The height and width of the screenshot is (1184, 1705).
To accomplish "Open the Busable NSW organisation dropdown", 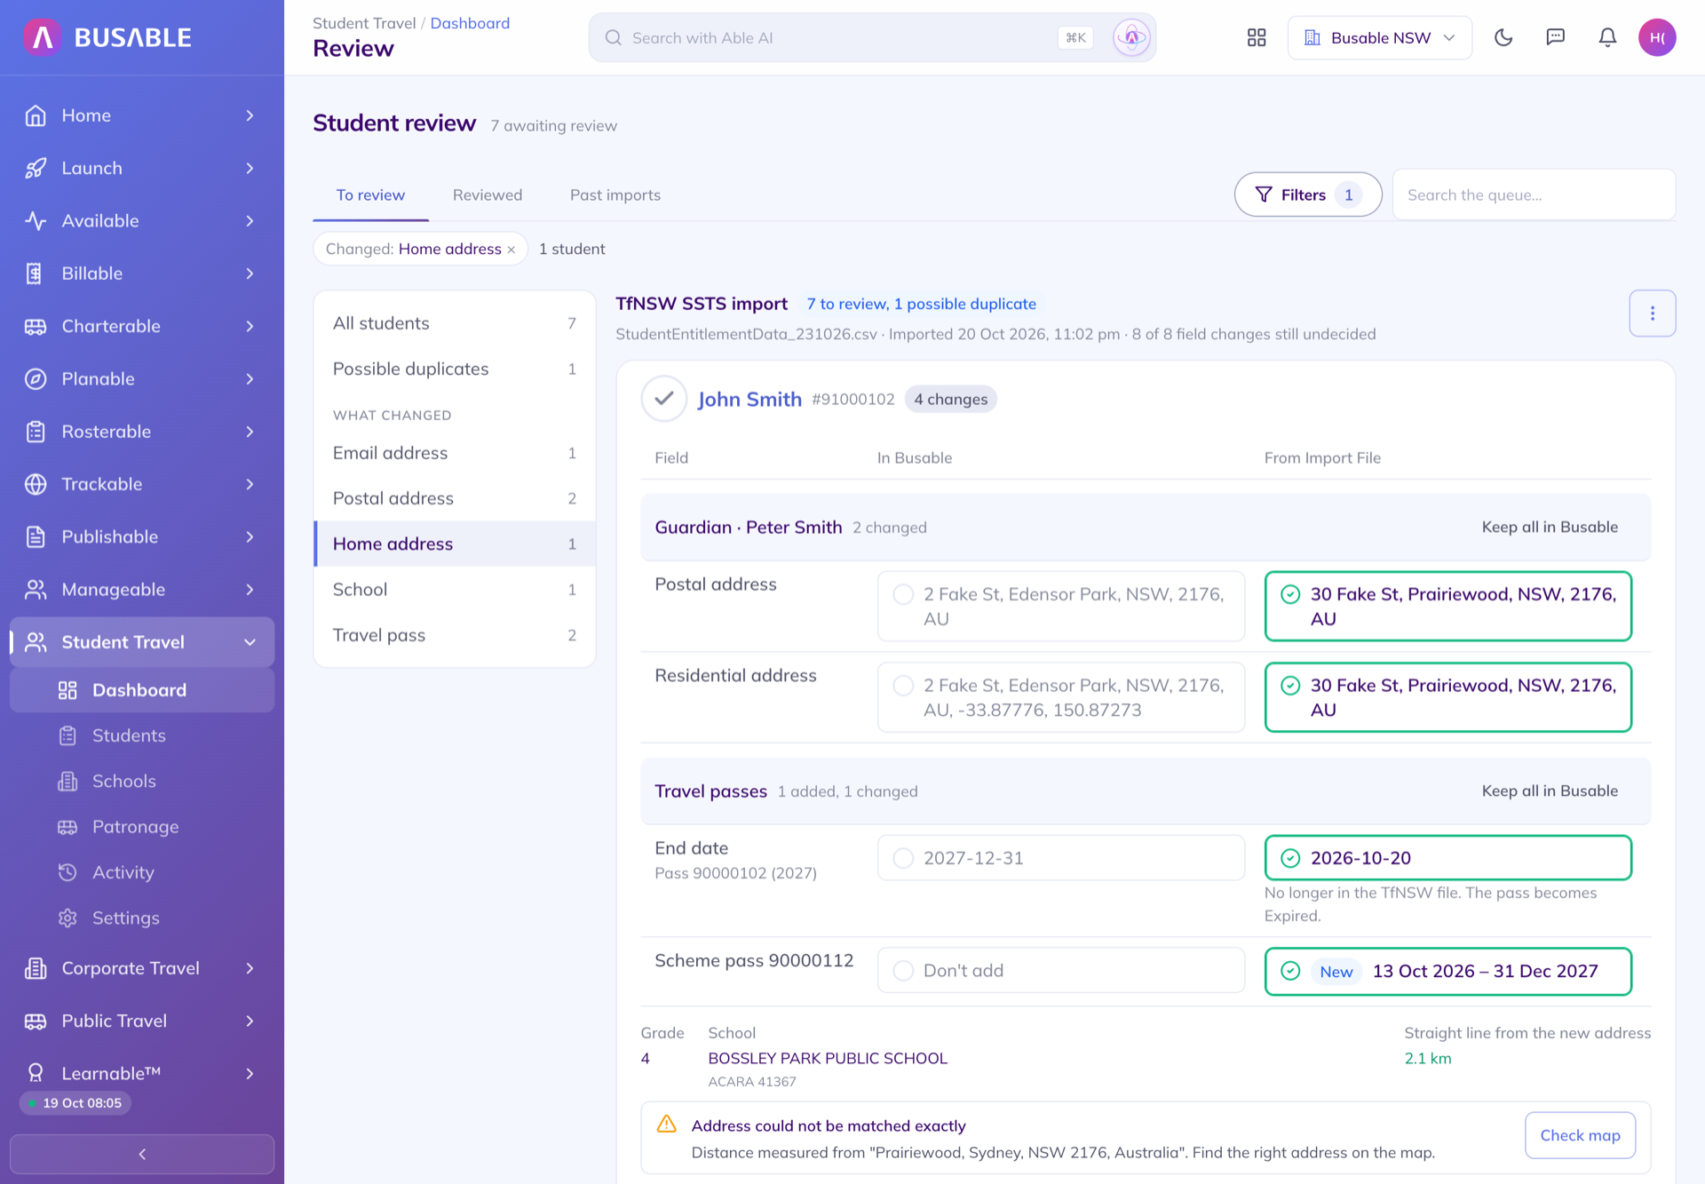I will 1379,37.
